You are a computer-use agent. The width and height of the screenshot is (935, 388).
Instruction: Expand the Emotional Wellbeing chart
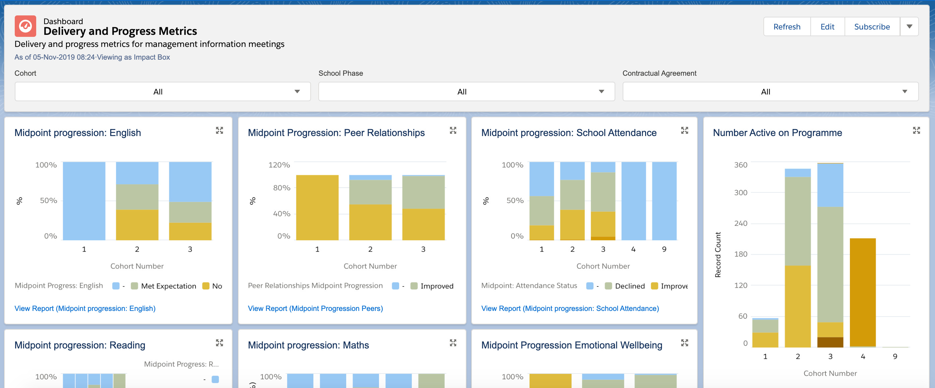[x=684, y=343]
